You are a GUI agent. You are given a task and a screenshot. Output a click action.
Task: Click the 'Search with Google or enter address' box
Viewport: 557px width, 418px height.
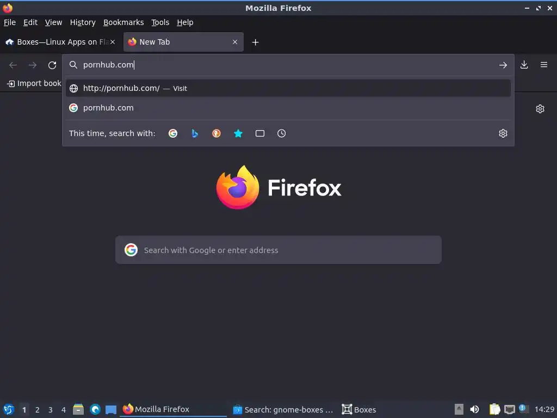[278, 250]
